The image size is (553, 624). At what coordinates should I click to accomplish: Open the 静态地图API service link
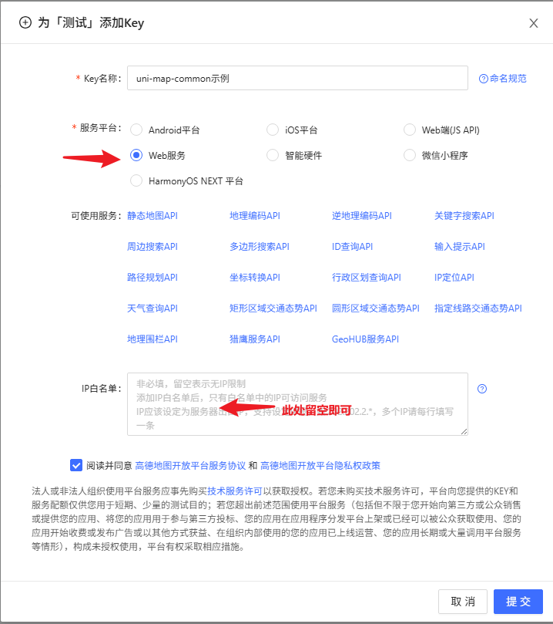click(152, 216)
